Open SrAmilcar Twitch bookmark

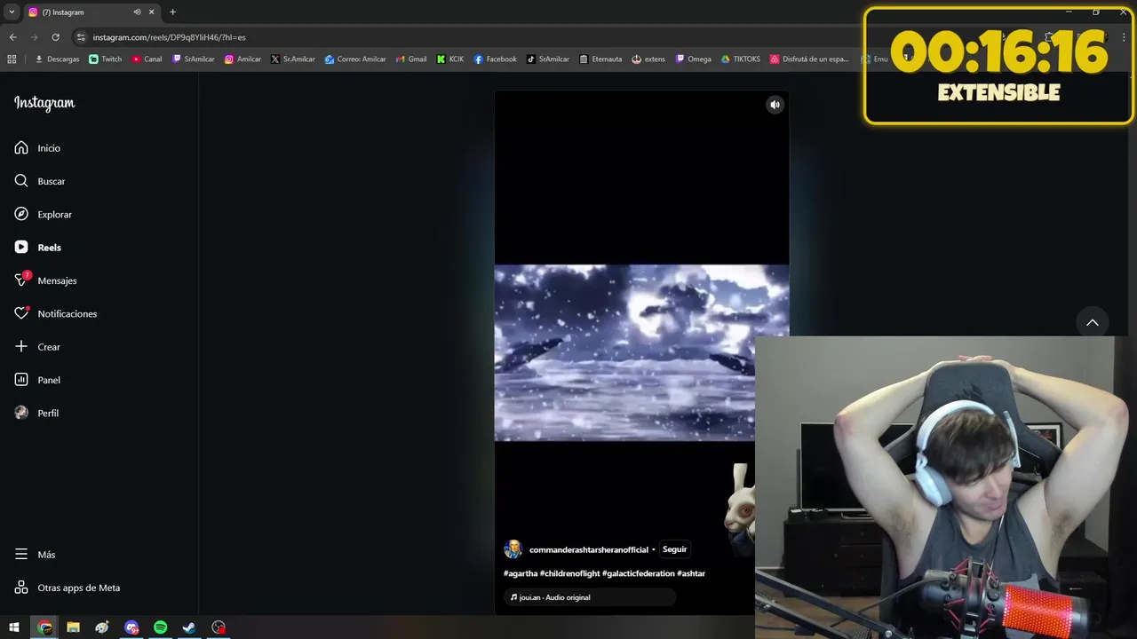(194, 59)
